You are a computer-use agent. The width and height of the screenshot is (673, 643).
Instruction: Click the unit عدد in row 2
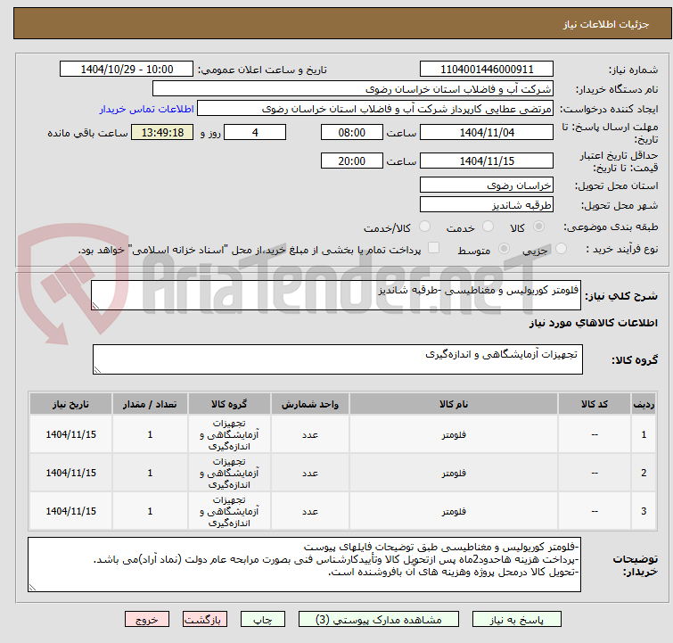(x=310, y=473)
